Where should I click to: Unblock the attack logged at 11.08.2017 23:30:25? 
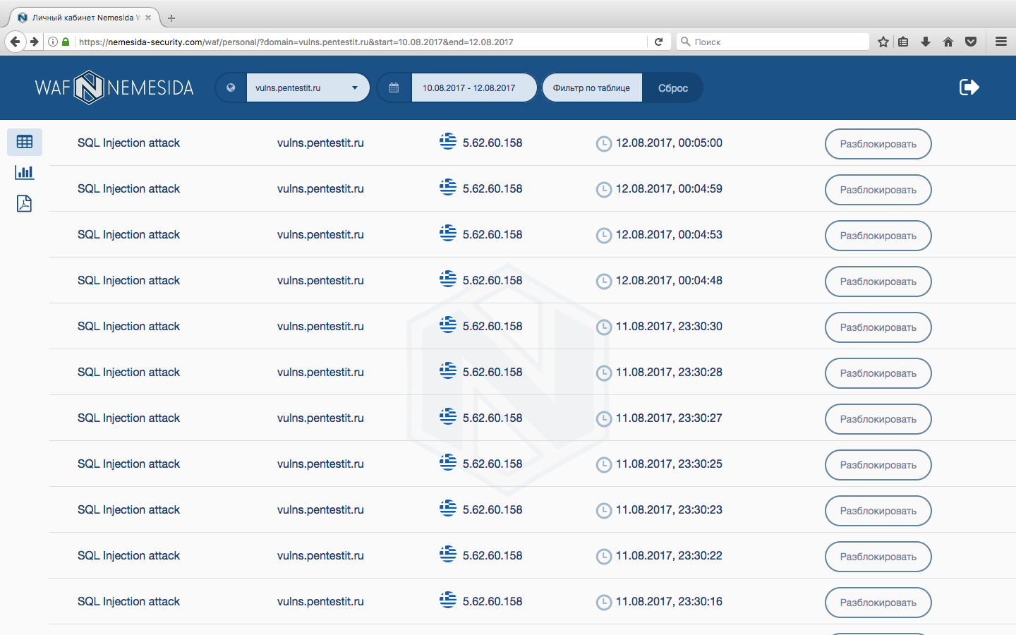tap(878, 465)
